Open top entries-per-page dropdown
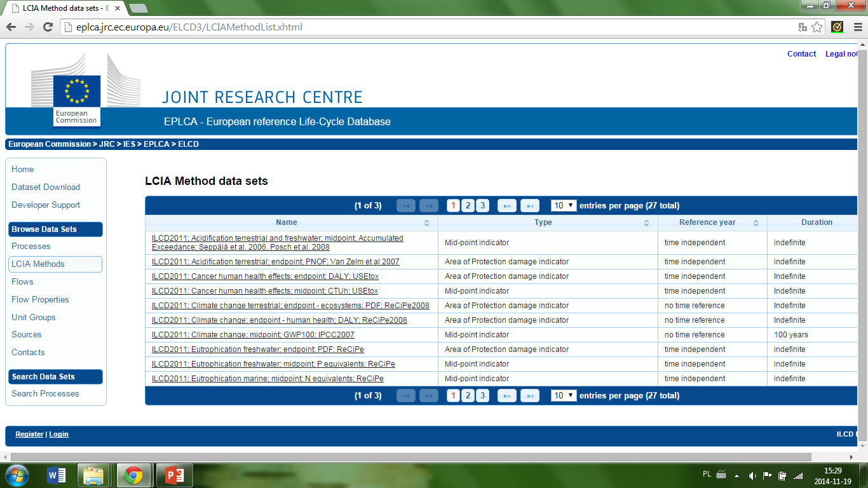 (x=564, y=205)
